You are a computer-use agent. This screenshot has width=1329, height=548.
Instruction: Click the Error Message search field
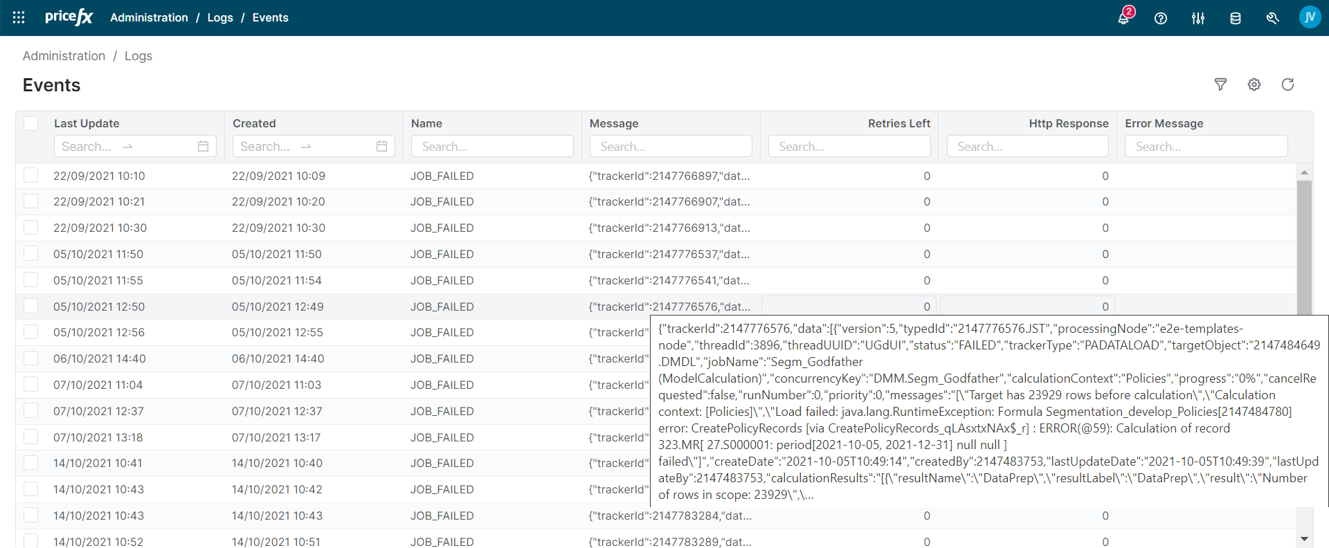point(1206,146)
